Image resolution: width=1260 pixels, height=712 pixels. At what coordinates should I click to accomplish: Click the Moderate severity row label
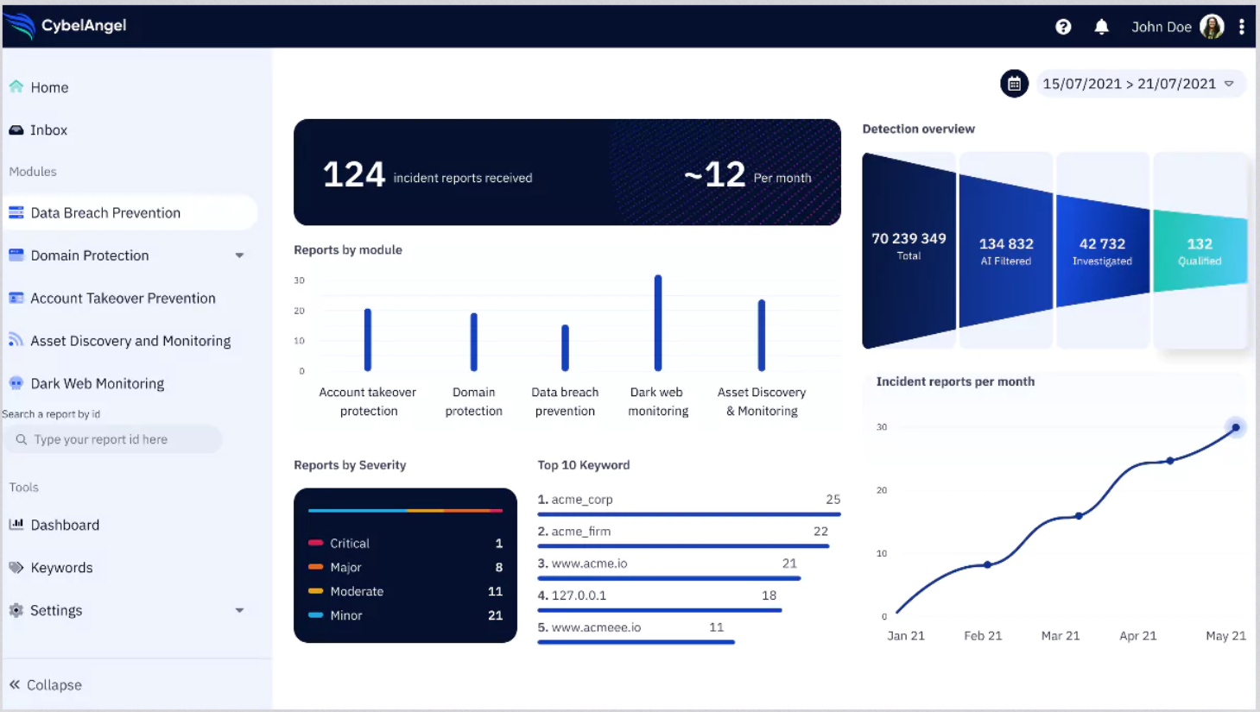coord(357,591)
